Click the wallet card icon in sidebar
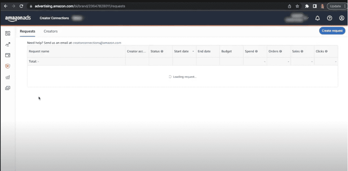Screen dimensions: 348x171 pos(8,55)
